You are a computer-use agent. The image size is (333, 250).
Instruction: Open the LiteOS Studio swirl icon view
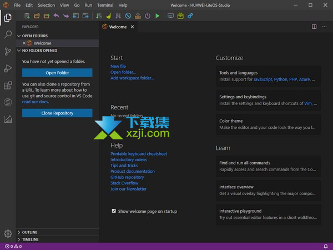(x=8, y=102)
